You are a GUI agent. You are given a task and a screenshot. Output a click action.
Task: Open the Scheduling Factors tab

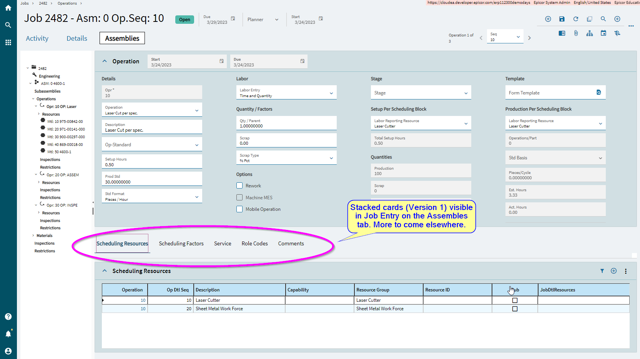point(181,243)
